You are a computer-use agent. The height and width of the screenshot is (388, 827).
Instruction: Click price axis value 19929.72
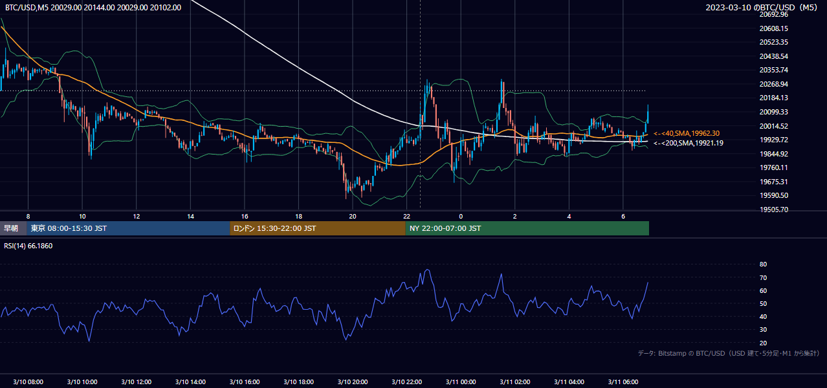[x=774, y=140]
